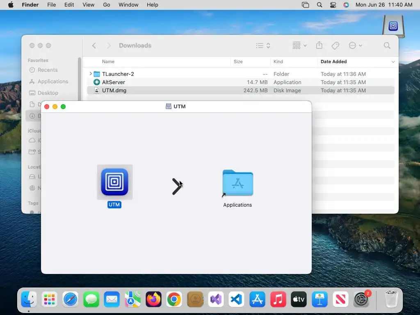Close the UTM disk image window
Viewport: 420px width, 315px height.
click(47, 107)
